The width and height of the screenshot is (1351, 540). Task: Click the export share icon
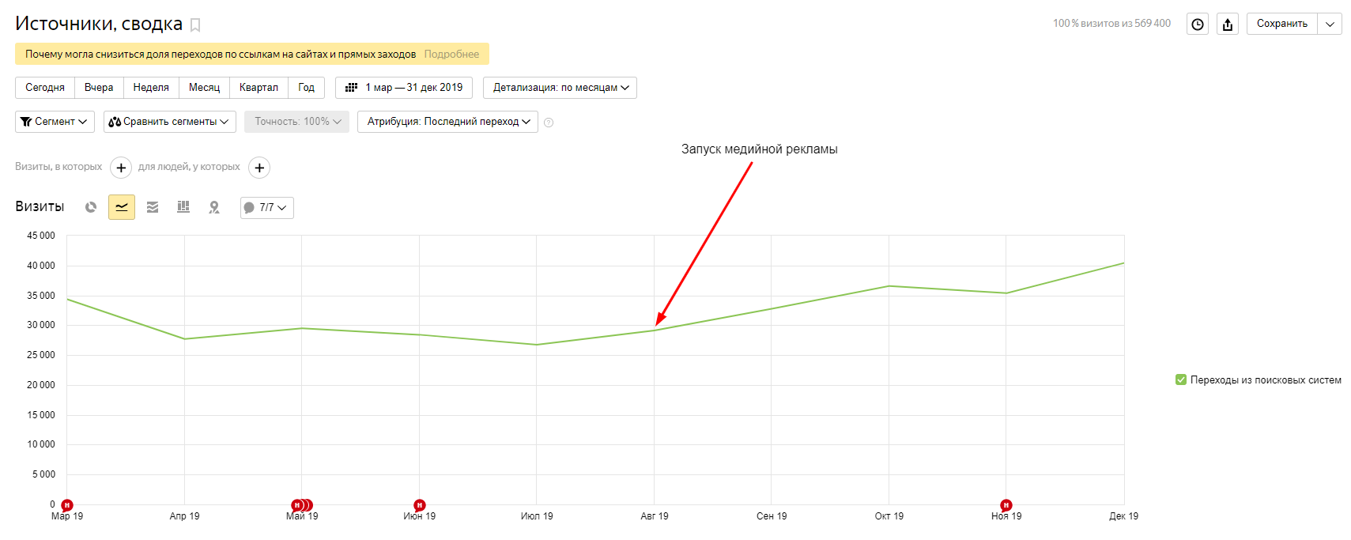click(1228, 25)
